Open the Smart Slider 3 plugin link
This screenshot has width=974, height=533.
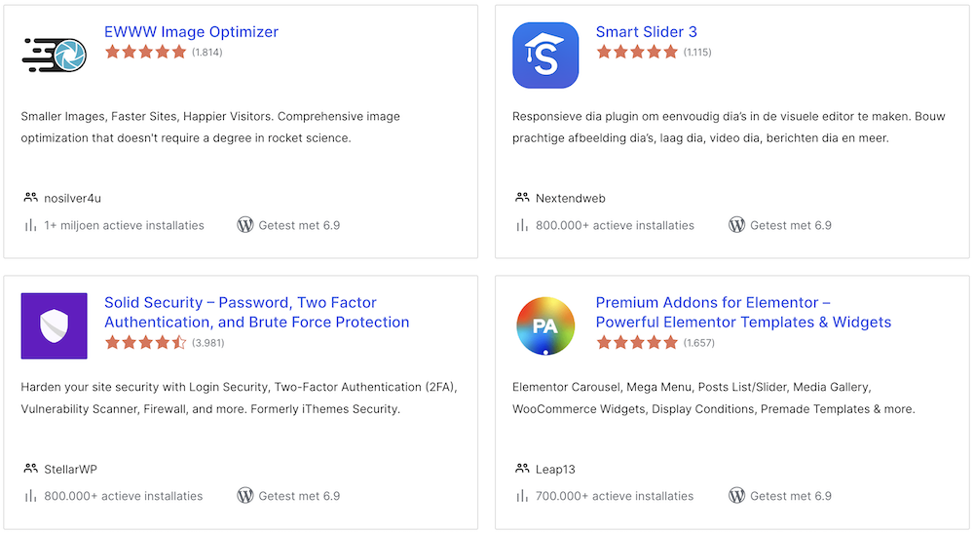click(x=646, y=32)
